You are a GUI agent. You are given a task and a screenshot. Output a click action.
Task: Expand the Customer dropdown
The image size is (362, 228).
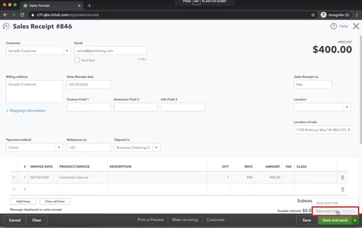click(67, 51)
